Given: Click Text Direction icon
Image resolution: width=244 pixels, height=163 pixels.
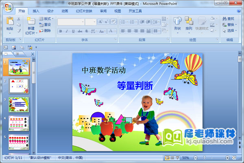Looking at the screenshot, I should tap(165, 19).
